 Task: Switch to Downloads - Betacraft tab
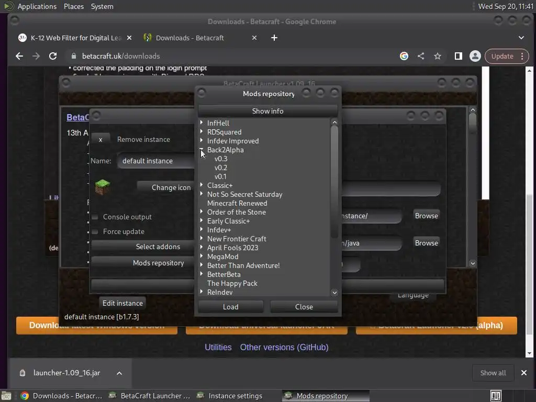[199, 38]
